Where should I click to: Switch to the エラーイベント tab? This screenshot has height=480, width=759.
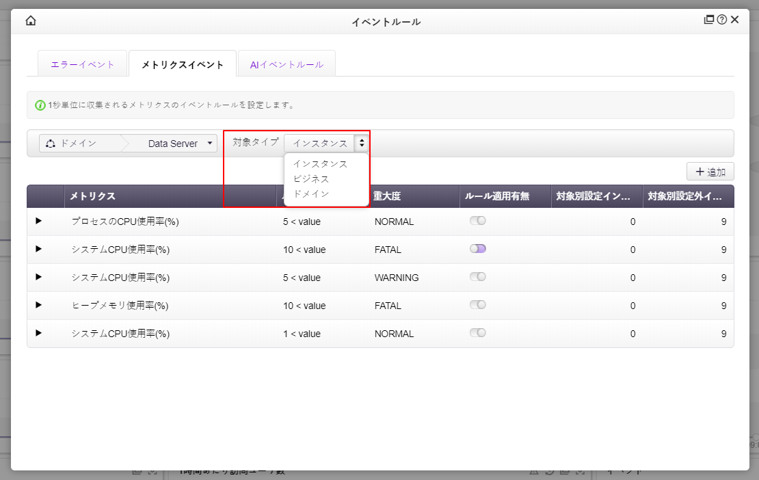(82, 64)
